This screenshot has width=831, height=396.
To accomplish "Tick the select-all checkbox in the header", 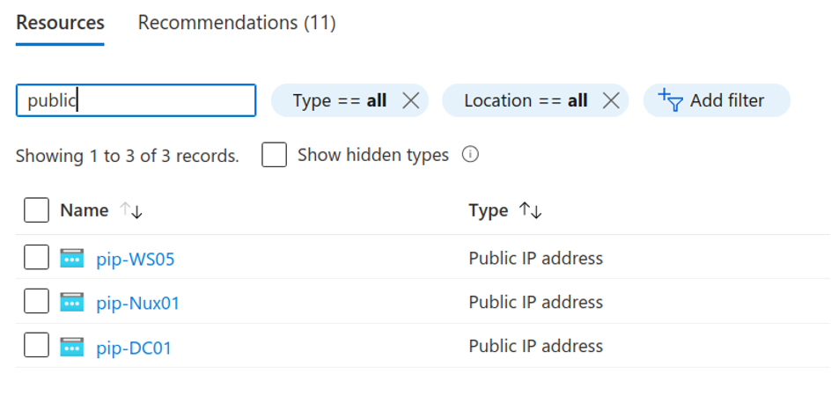I will point(36,210).
